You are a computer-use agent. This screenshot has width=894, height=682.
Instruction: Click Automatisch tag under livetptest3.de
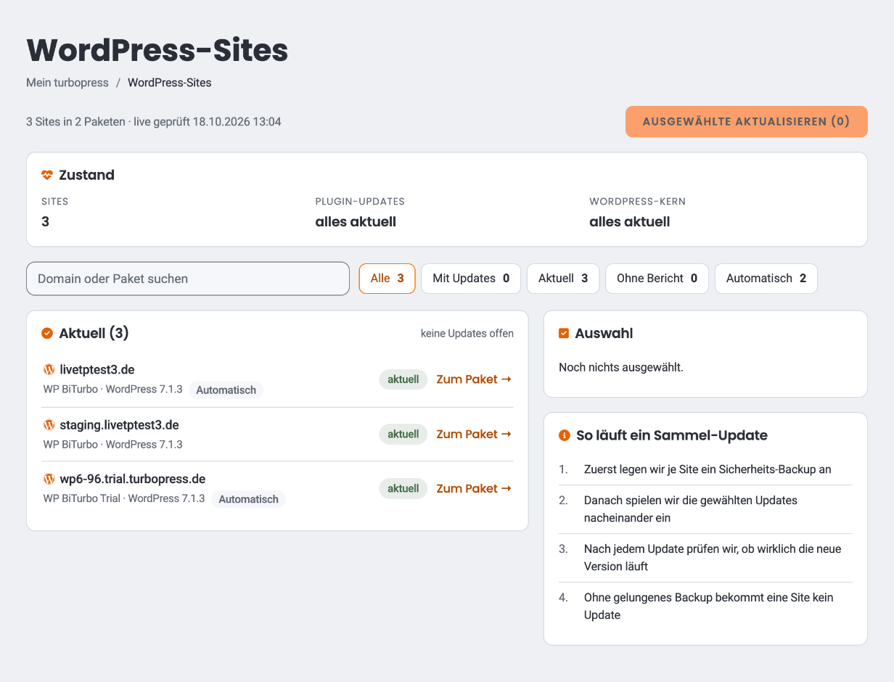point(226,390)
